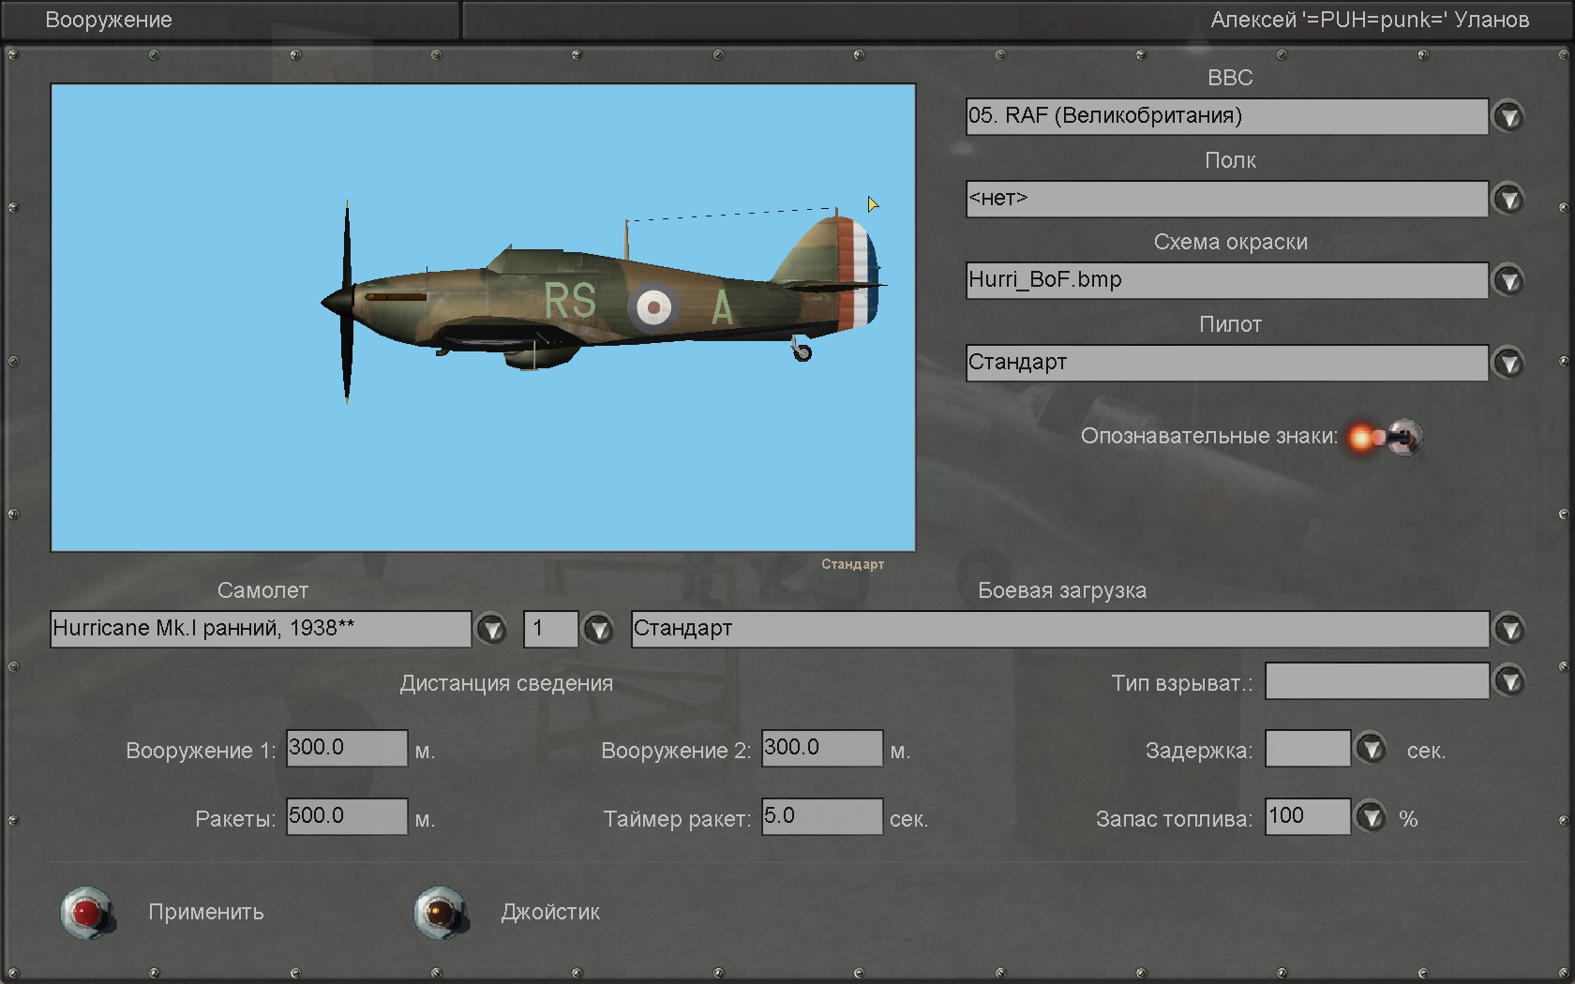Click the aircraft number selector arrow icon
The height and width of the screenshot is (984, 1575).
(x=598, y=629)
